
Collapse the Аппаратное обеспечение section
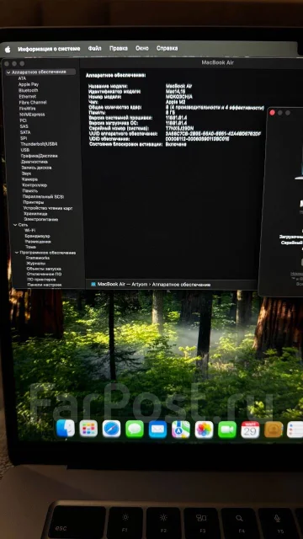[x=8, y=72]
